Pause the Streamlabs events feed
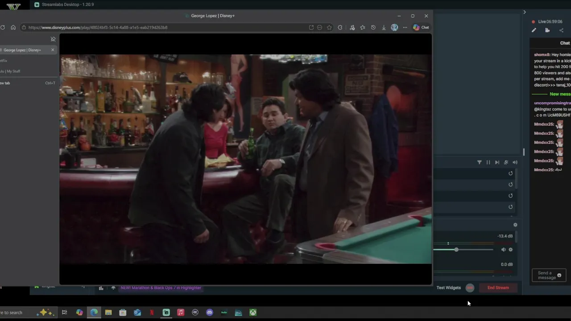571x321 pixels. 488,162
